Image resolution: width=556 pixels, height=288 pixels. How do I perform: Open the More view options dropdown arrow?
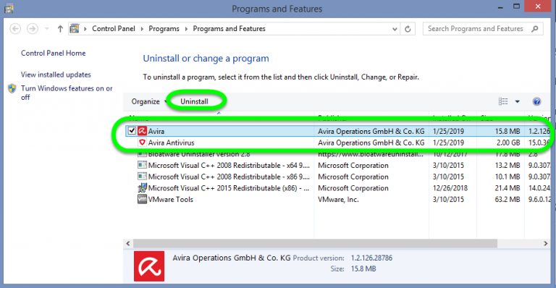(518, 101)
